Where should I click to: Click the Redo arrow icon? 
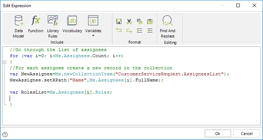pos(129,30)
